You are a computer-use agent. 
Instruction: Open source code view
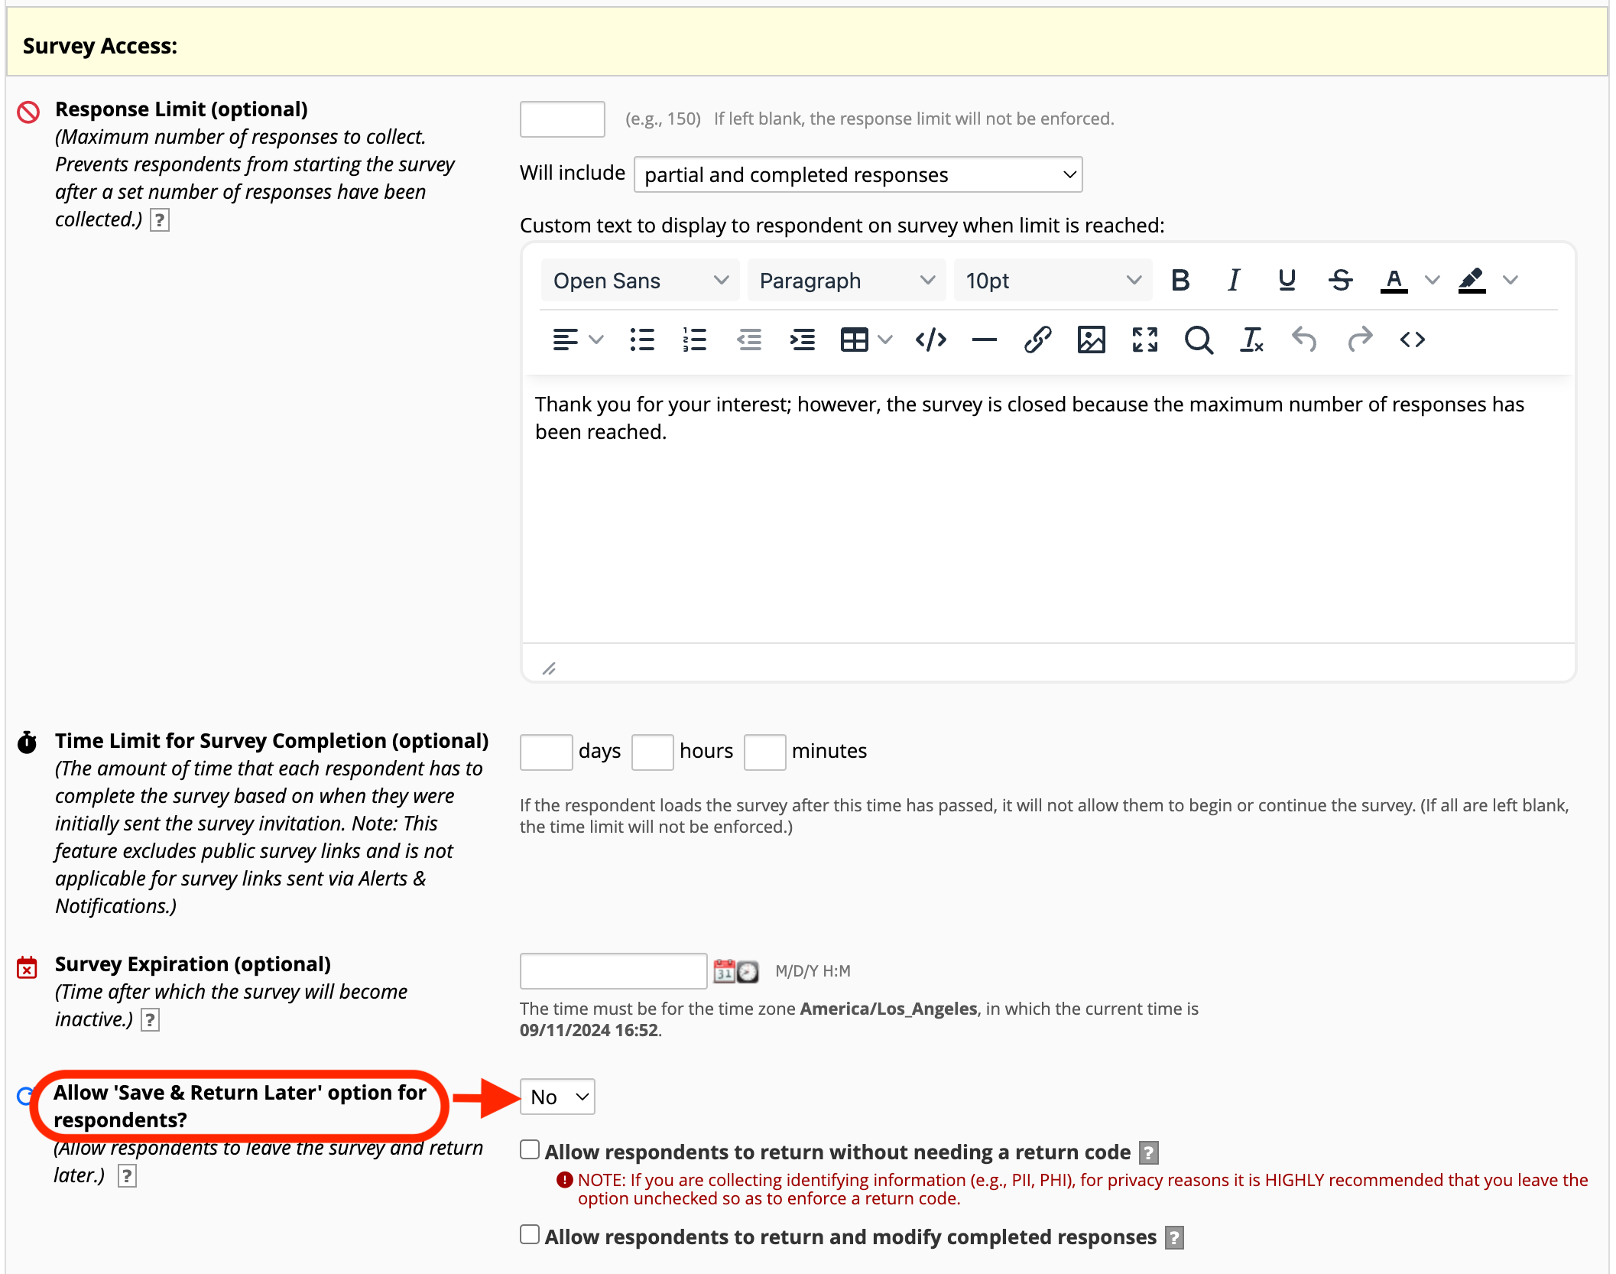click(1413, 340)
